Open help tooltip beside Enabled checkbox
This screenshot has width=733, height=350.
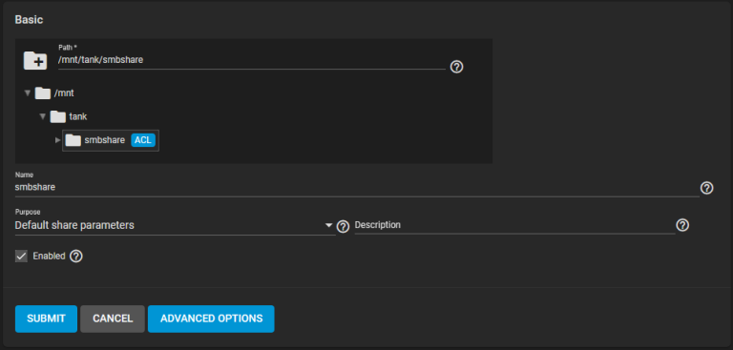click(x=76, y=257)
